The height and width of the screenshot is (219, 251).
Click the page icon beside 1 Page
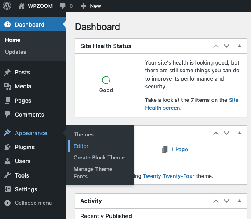coord(165,150)
